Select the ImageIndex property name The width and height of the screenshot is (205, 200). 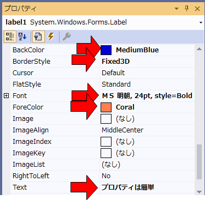click(32, 142)
